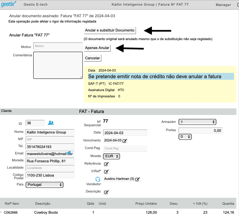Click the Desc. column header

coord(174,204)
